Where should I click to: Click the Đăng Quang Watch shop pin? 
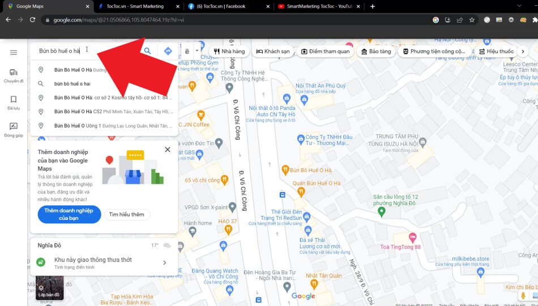(229, 290)
